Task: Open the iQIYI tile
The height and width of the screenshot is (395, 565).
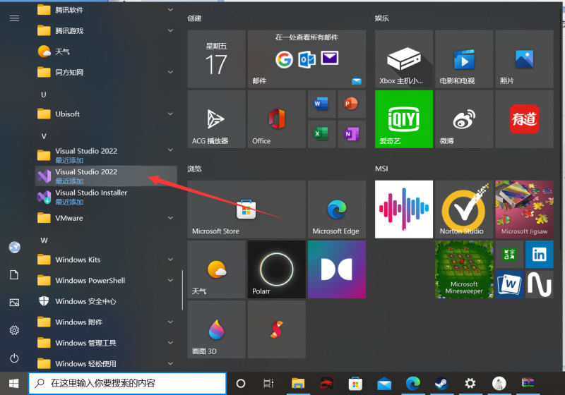Action: pos(403,119)
